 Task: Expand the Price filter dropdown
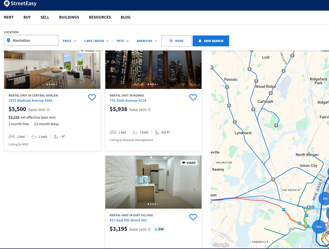[70, 41]
